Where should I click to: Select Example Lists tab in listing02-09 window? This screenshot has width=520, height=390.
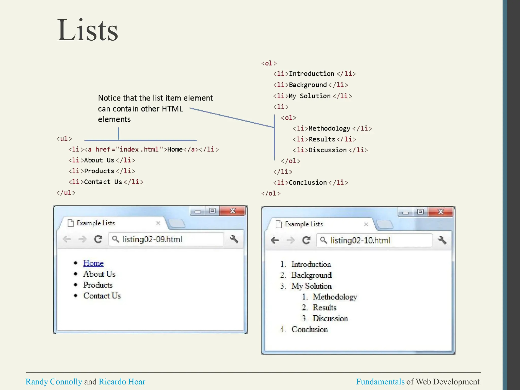click(x=113, y=223)
